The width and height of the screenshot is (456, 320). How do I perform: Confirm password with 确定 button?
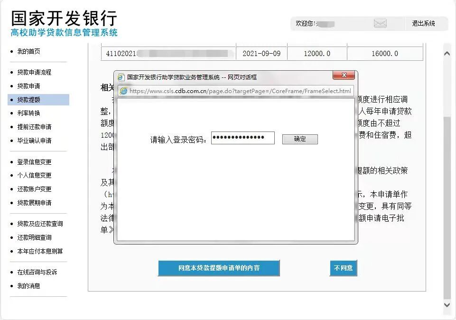[x=300, y=139]
